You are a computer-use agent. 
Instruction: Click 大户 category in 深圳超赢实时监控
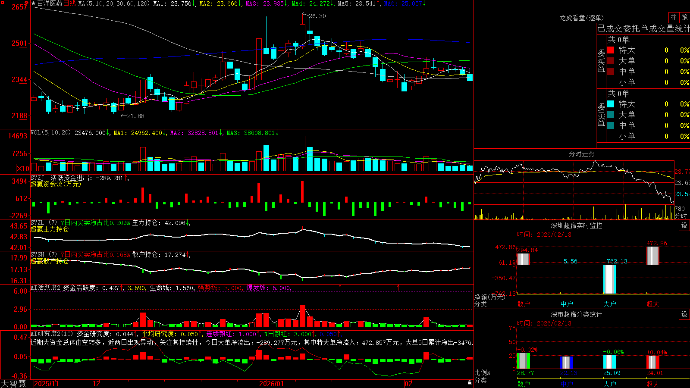[610, 304]
